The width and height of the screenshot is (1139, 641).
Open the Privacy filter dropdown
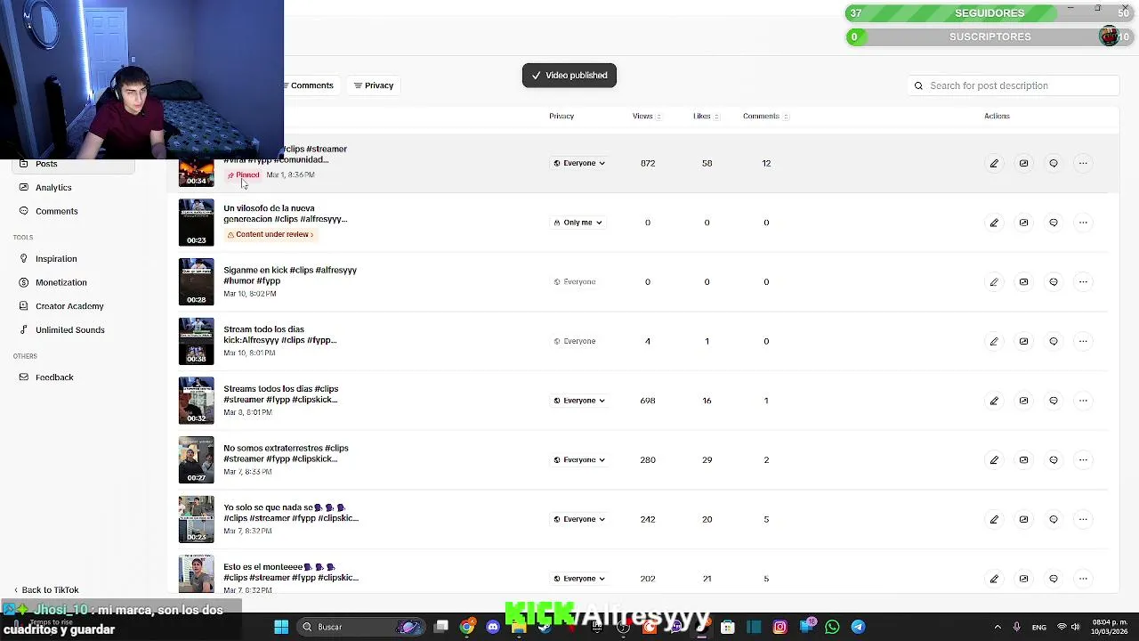374,85
